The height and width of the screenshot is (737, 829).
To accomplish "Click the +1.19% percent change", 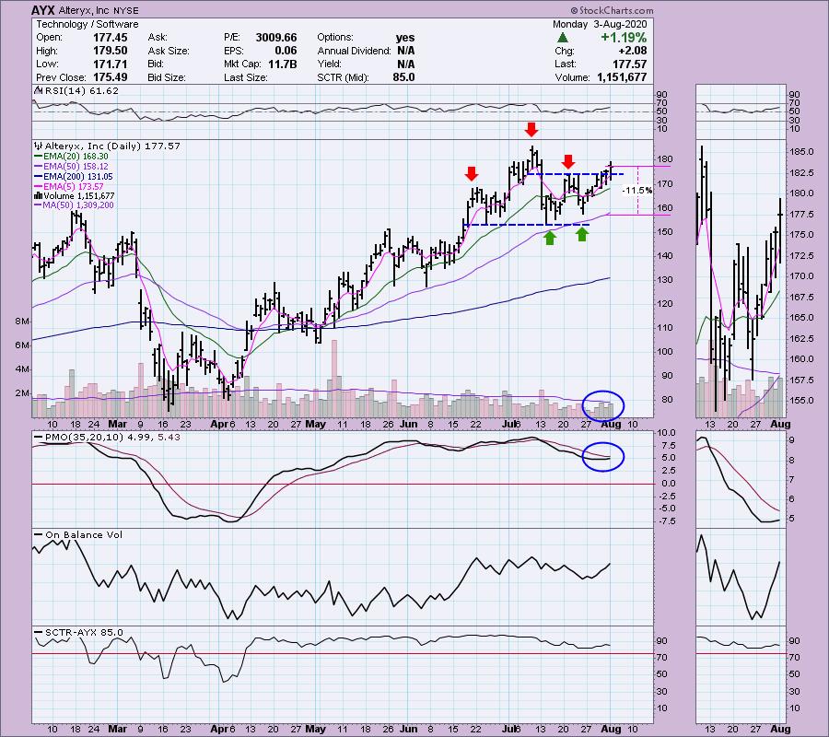I will (624, 38).
